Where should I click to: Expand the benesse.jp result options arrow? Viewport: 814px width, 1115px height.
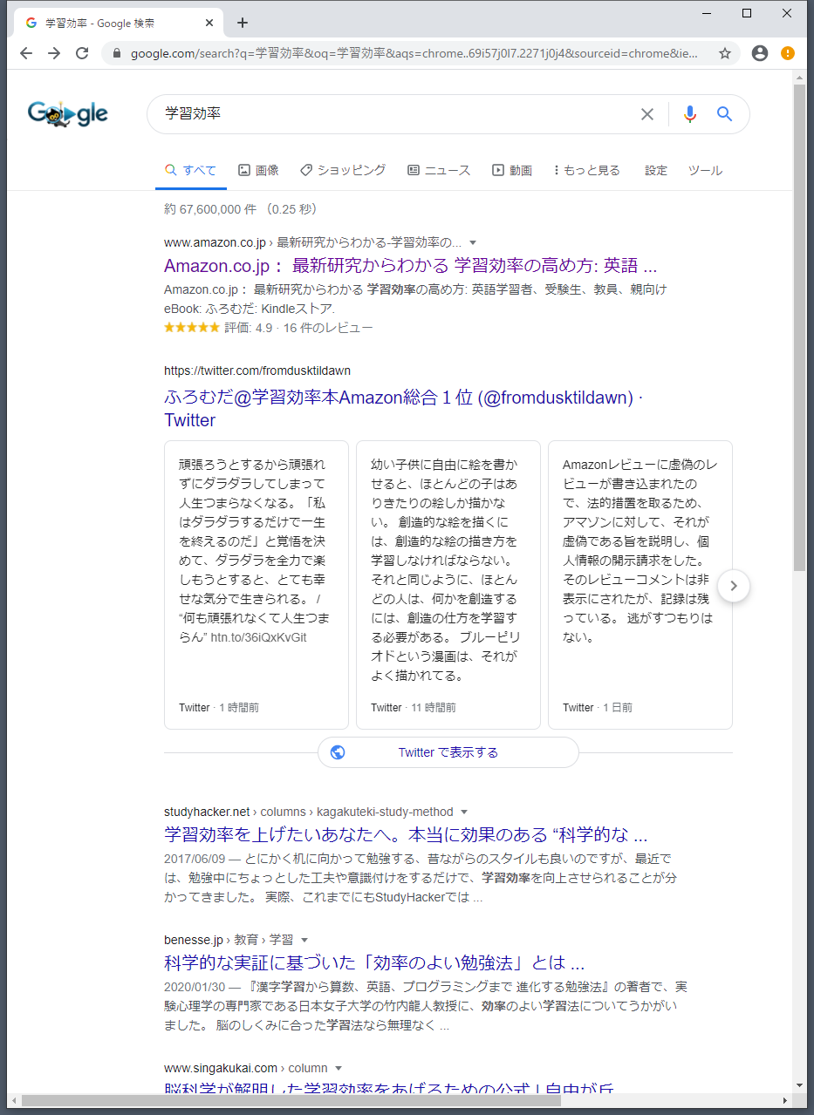[304, 940]
